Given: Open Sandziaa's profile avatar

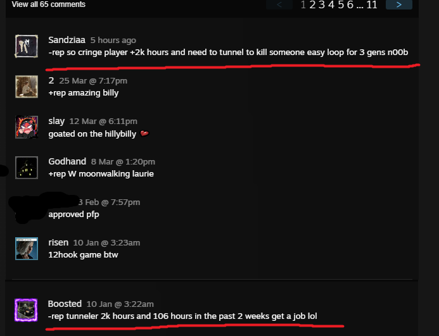Looking at the screenshot, I should [27, 46].
